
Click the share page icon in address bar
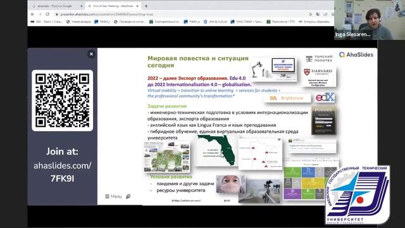click(x=325, y=14)
